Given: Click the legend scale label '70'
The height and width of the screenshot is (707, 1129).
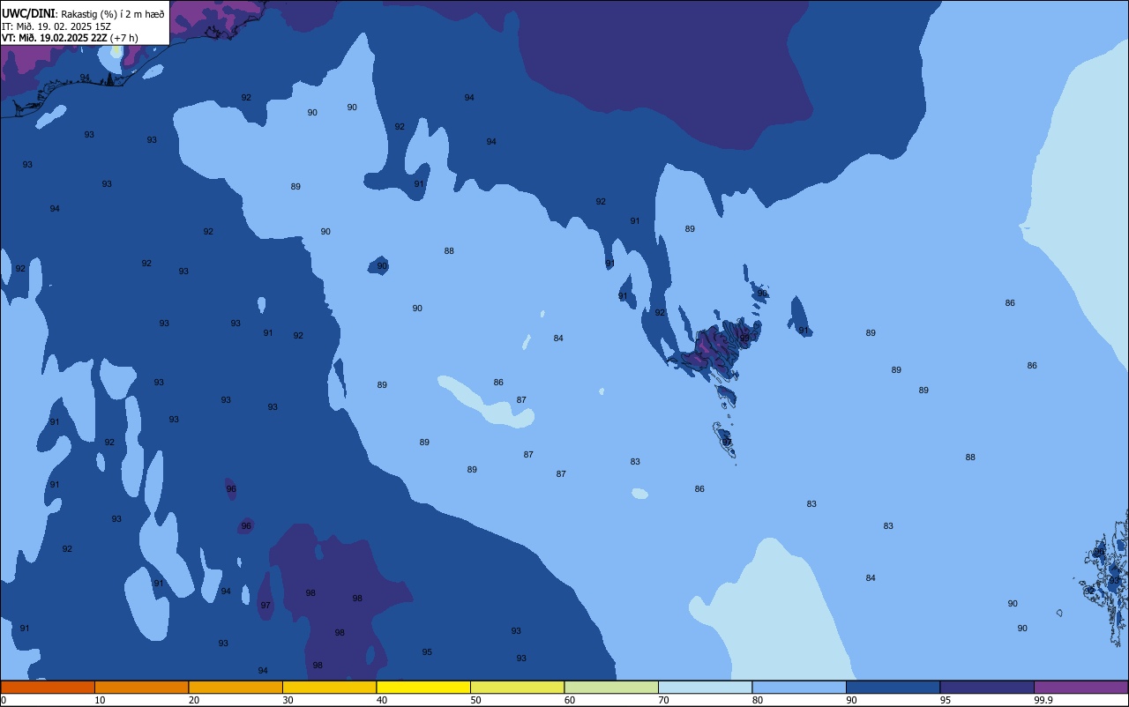Looking at the screenshot, I should pyautogui.click(x=663, y=700).
